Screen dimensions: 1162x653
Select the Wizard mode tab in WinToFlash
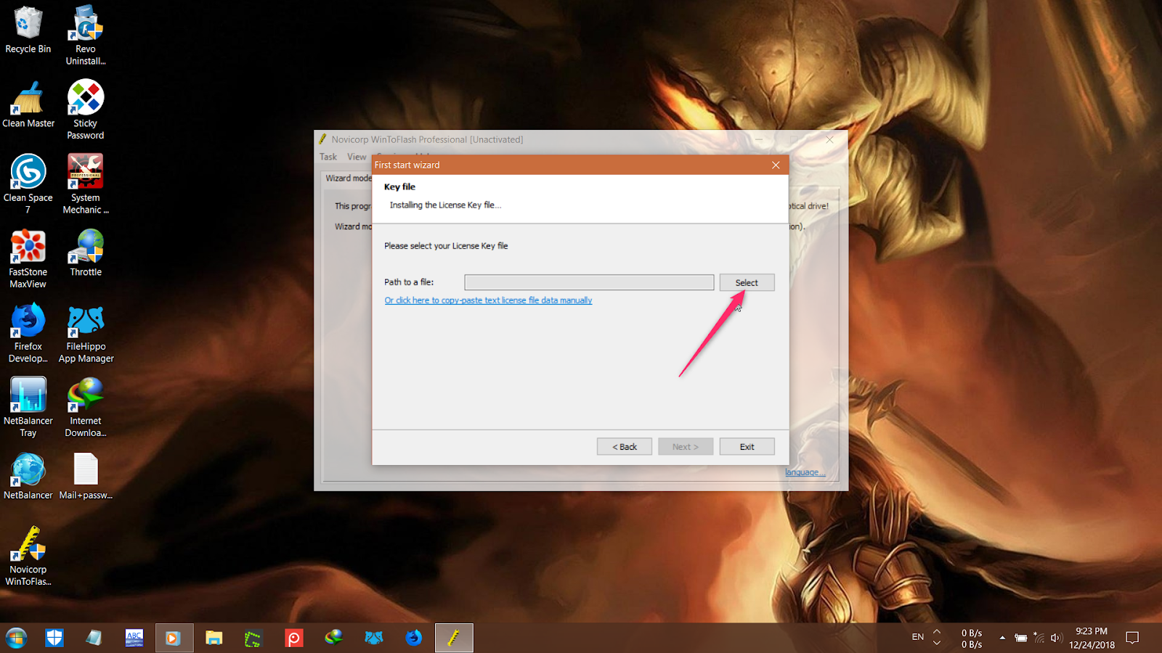[349, 178]
